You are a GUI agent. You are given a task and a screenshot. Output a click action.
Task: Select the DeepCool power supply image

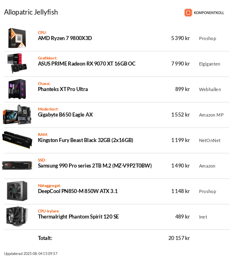(x=17, y=191)
